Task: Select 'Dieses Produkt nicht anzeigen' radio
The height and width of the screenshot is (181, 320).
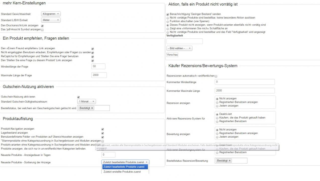Action: tap(168, 25)
